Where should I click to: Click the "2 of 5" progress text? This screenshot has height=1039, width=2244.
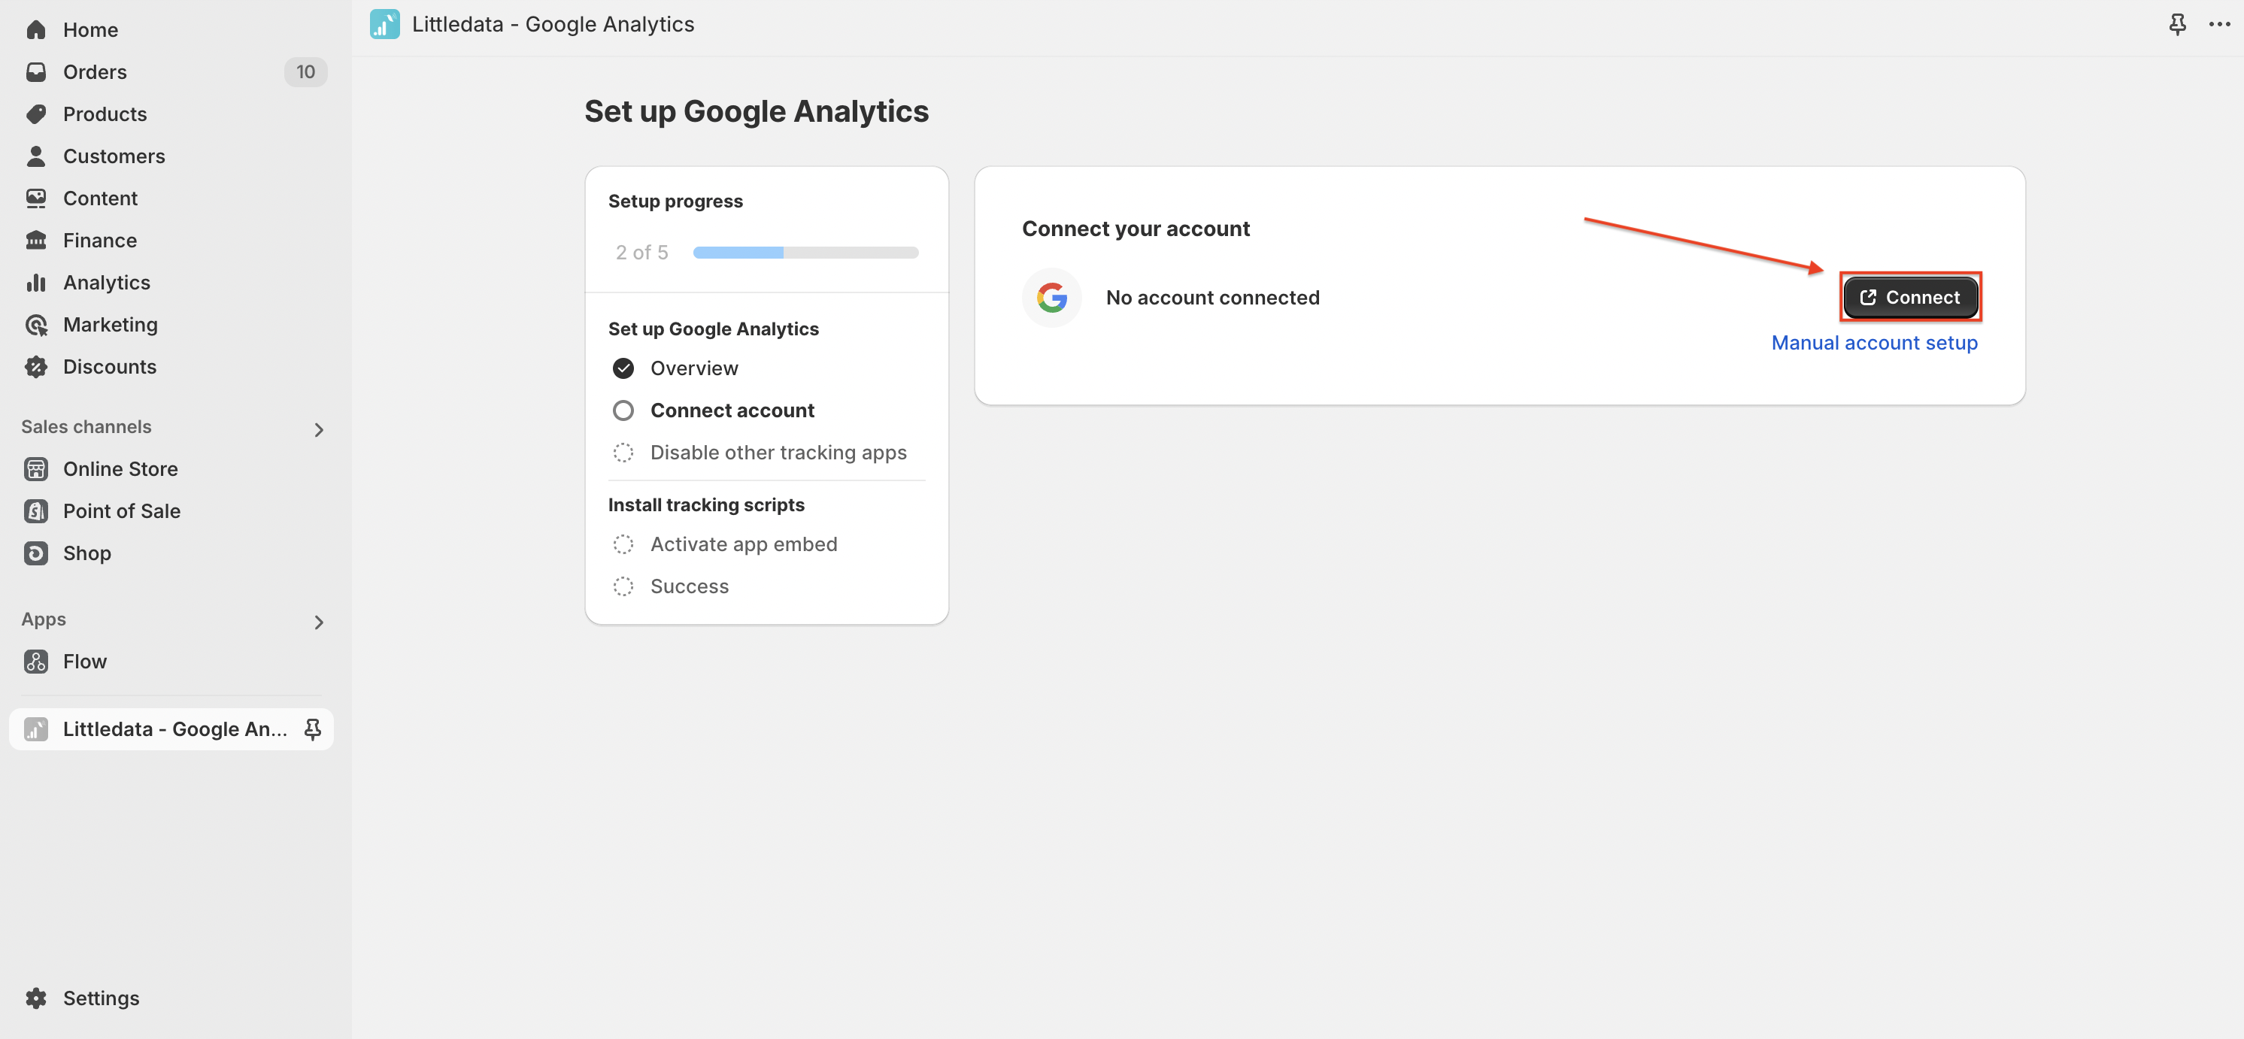tap(642, 253)
